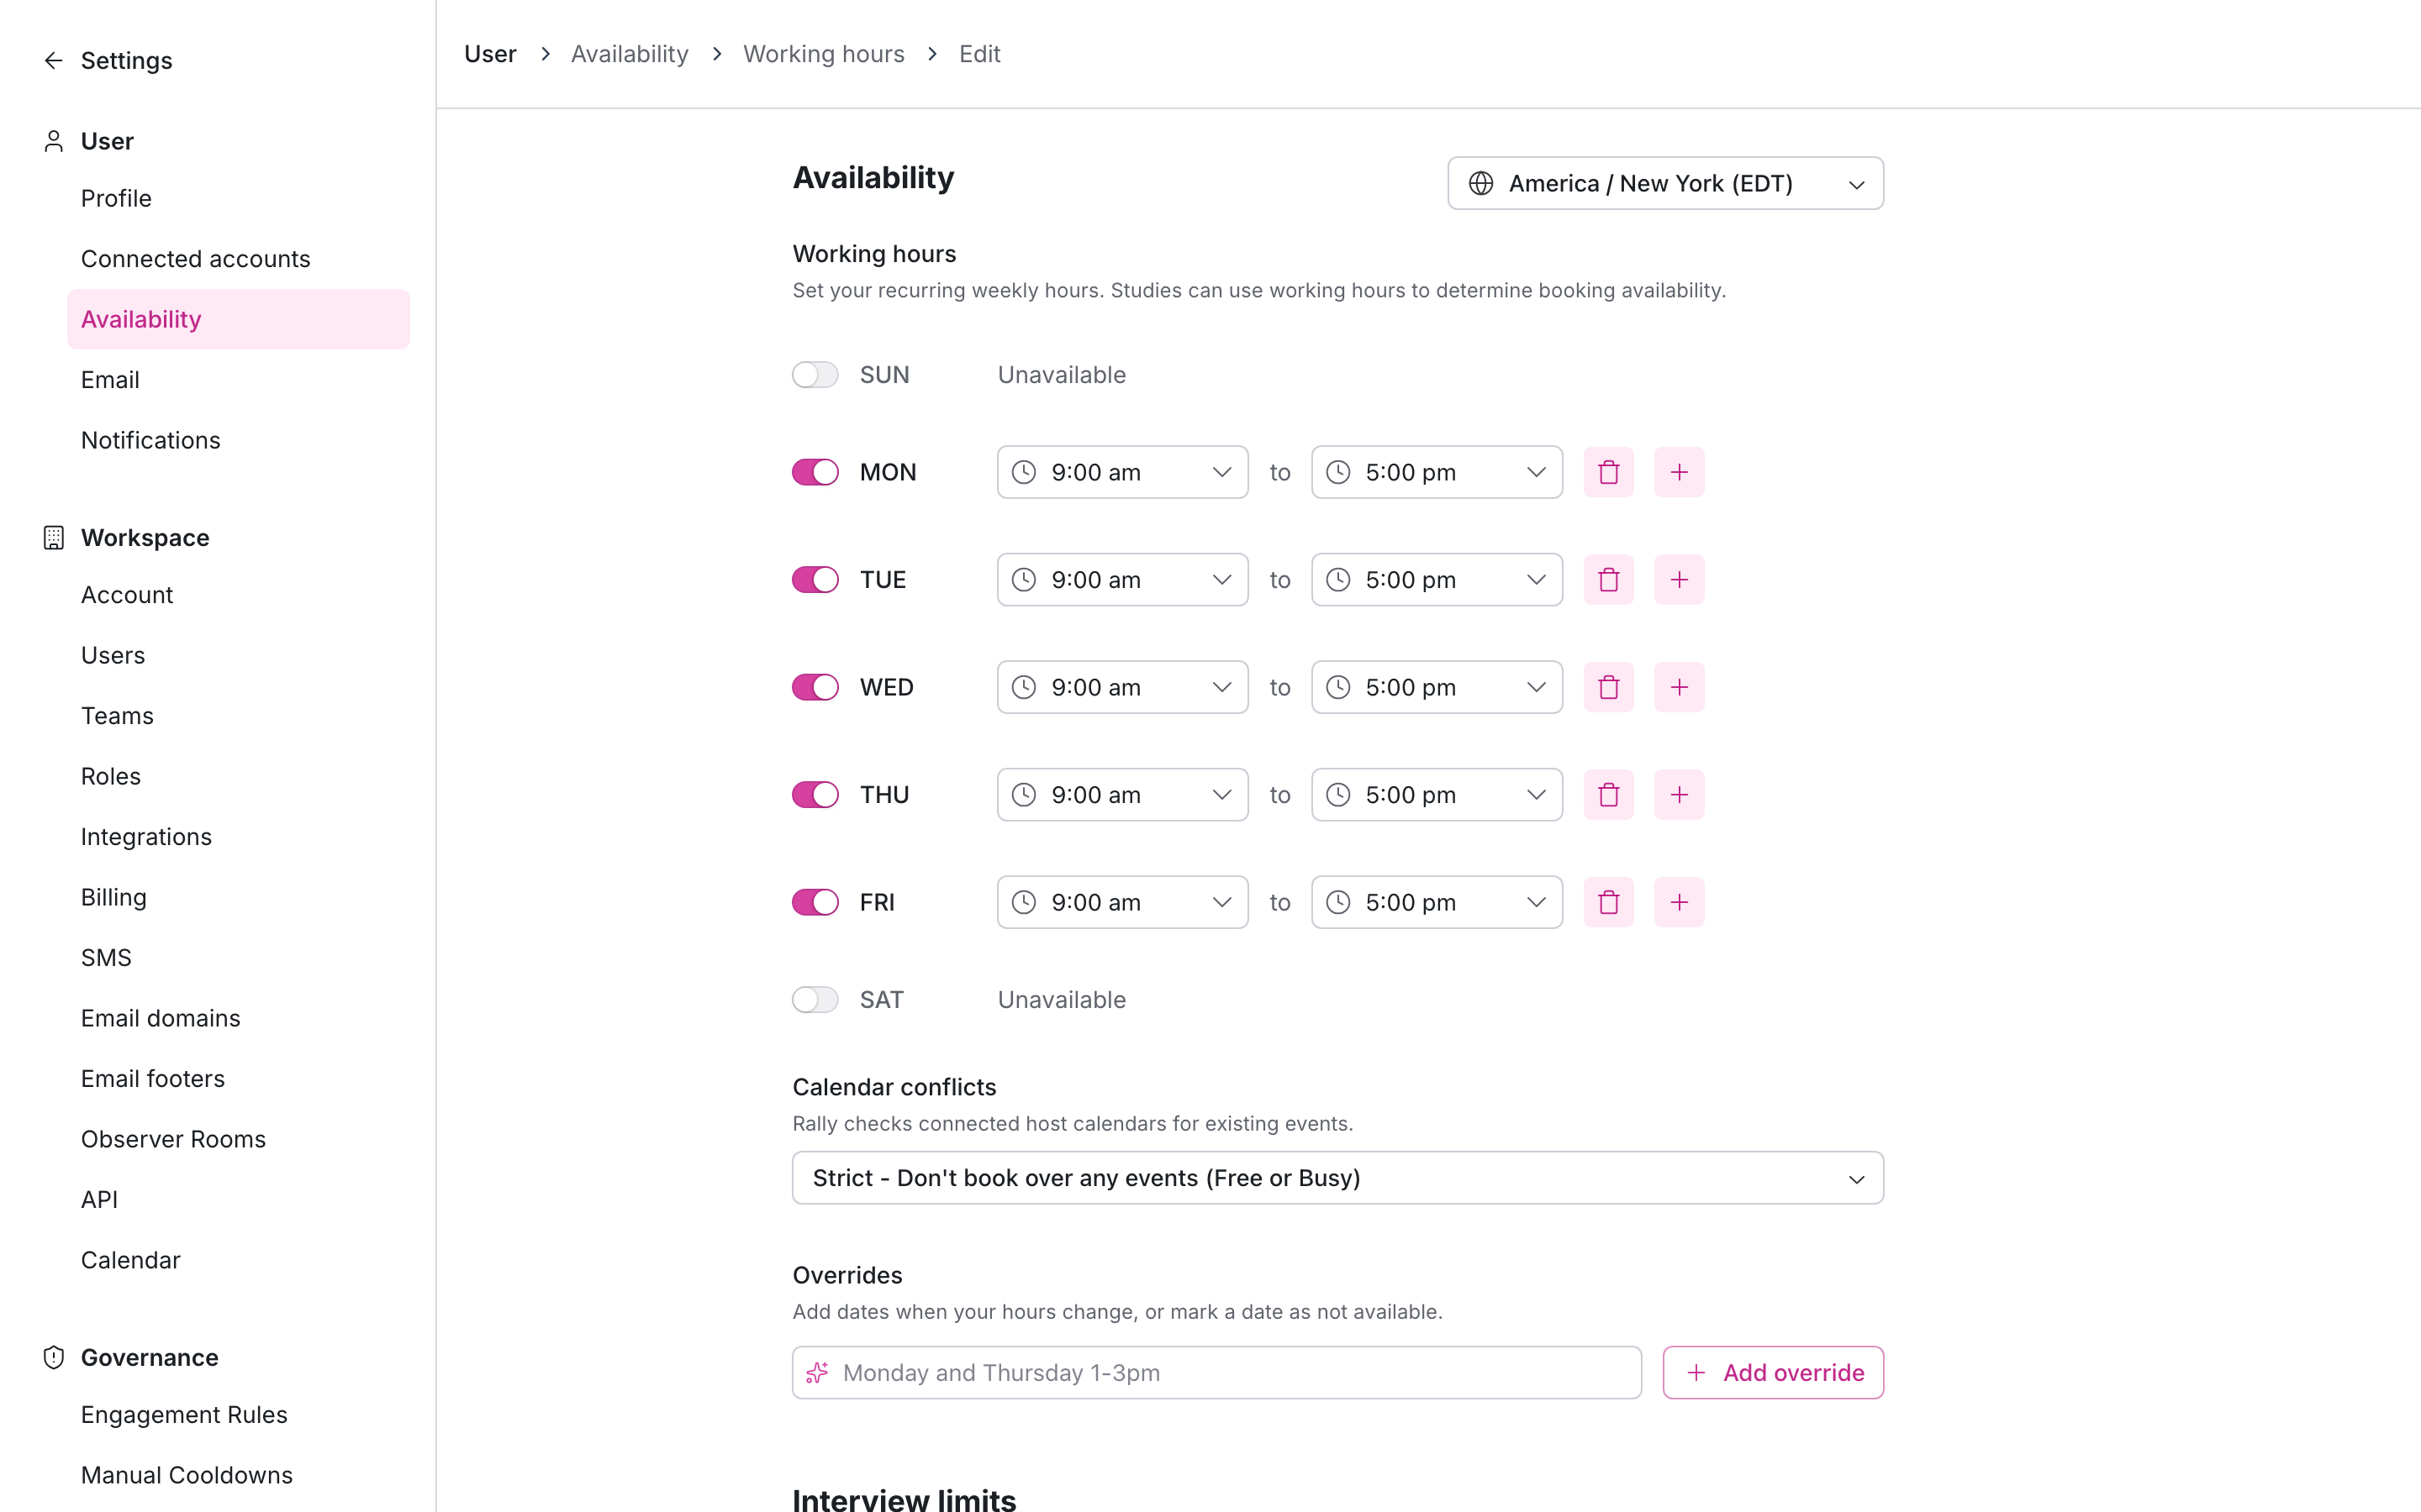
Task: Click the sparkle icon in overrides field
Action: [817, 1373]
